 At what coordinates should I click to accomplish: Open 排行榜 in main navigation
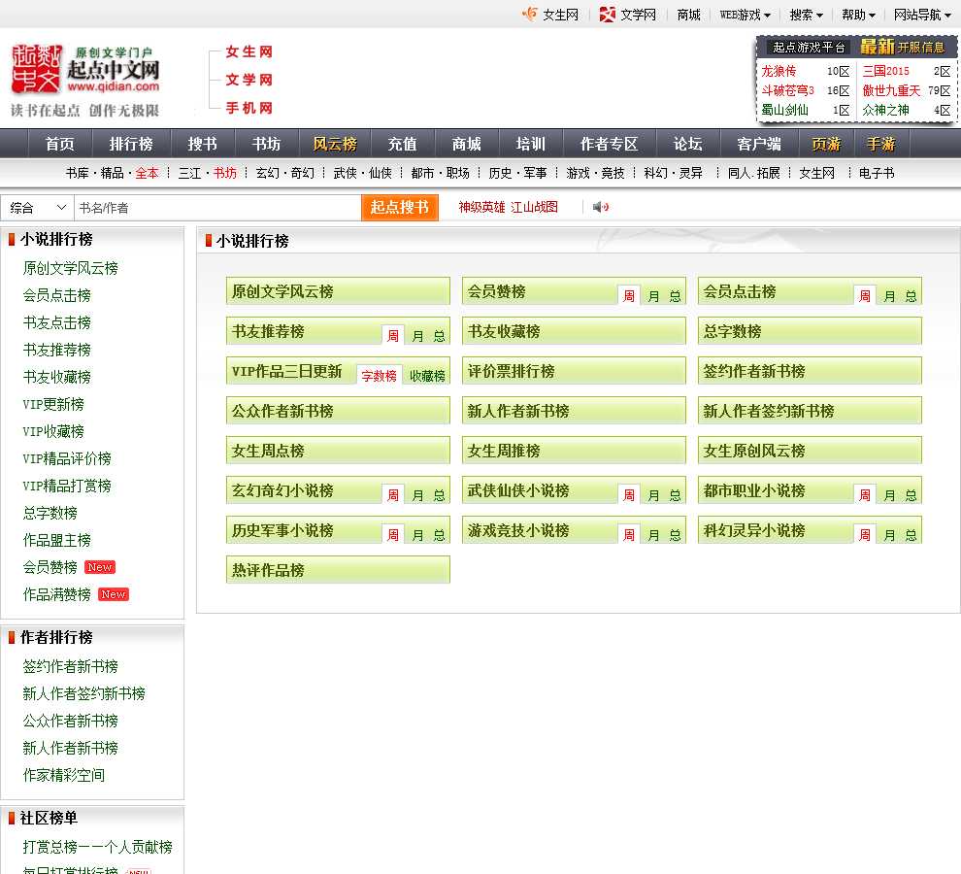pyautogui.click(x=131, y=144)
